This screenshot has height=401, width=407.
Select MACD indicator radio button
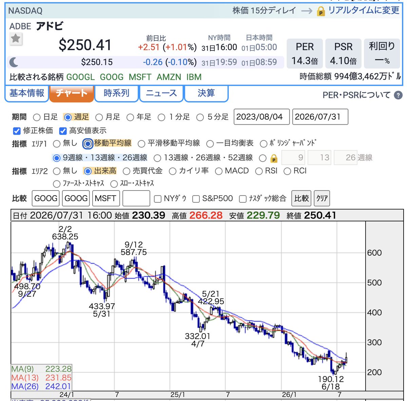coord(219,171)
